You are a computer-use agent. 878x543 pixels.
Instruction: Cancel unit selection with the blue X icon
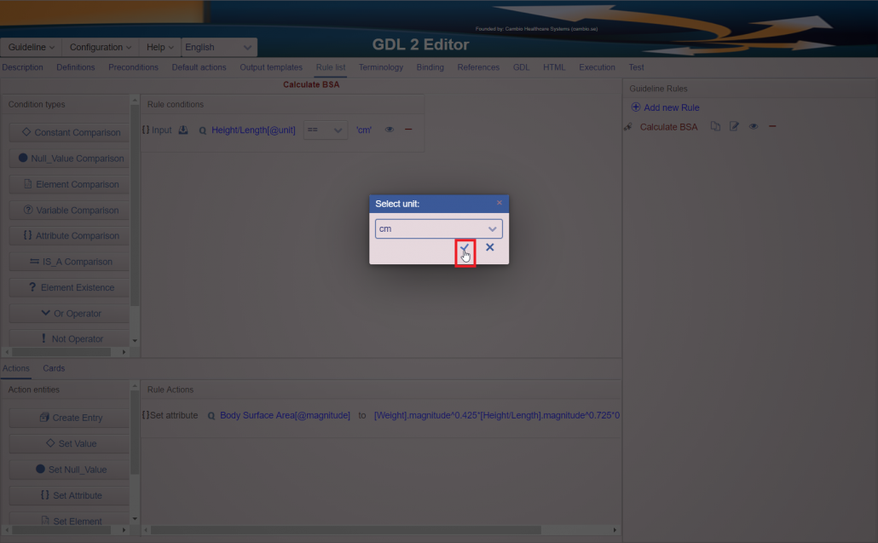(490, 247)
